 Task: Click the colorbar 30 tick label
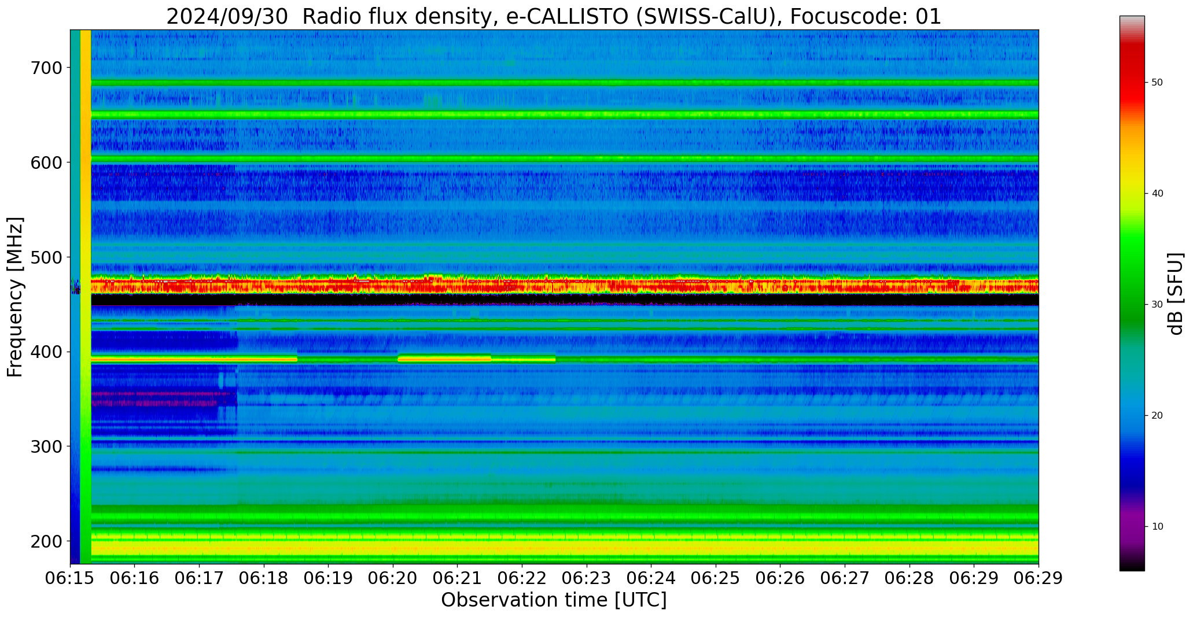pos(1157,305)
